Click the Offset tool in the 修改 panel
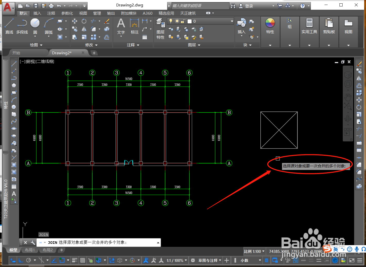This screenshot has width=366, height=267. click(107, 37)
